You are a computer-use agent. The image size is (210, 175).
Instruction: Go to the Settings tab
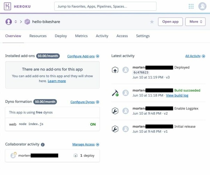[x=143, y=36]
